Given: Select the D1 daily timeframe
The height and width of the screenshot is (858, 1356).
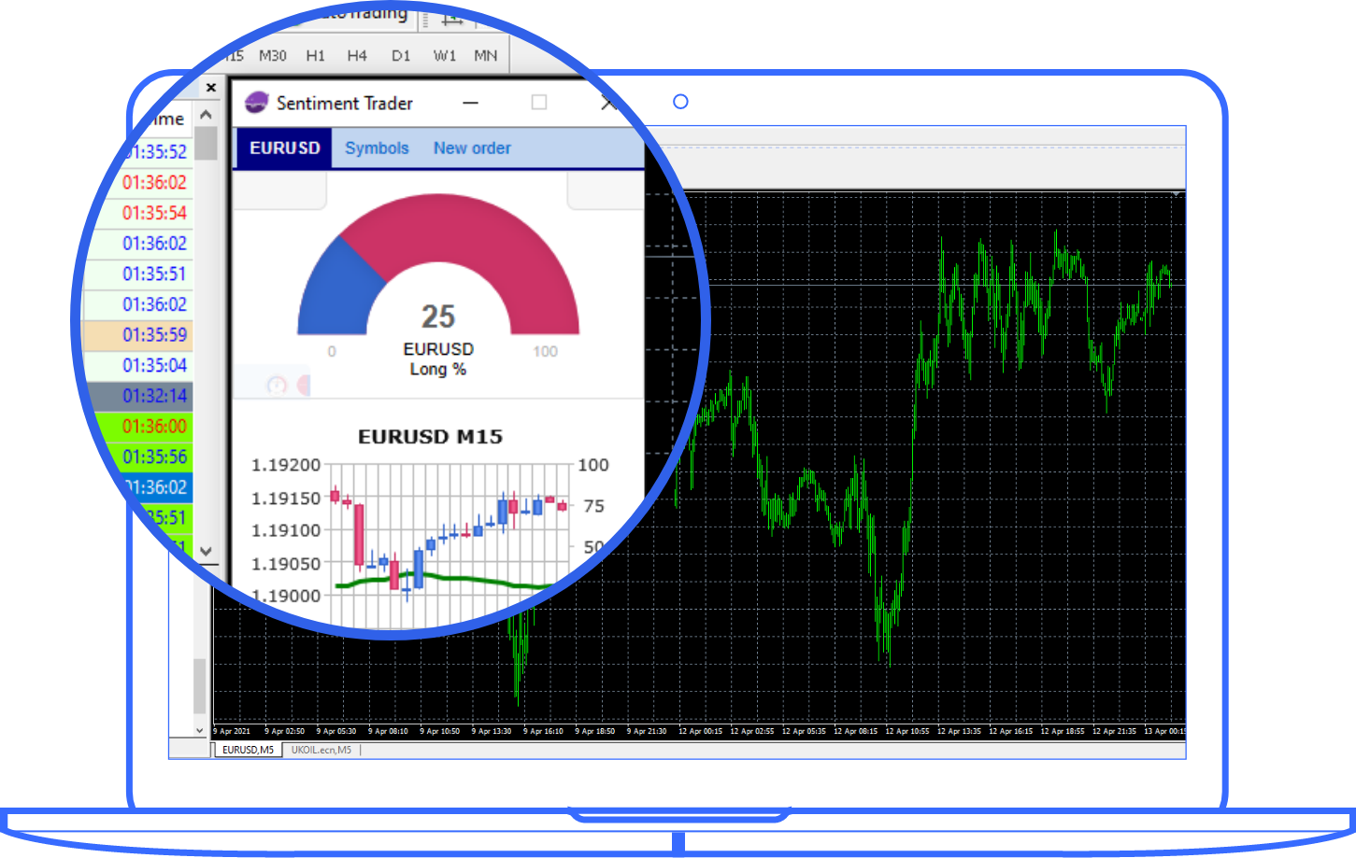Looking at the screenshot, I should point(401,56).
